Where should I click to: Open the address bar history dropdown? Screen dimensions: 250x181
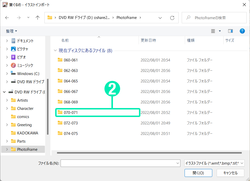click(160, 18)
